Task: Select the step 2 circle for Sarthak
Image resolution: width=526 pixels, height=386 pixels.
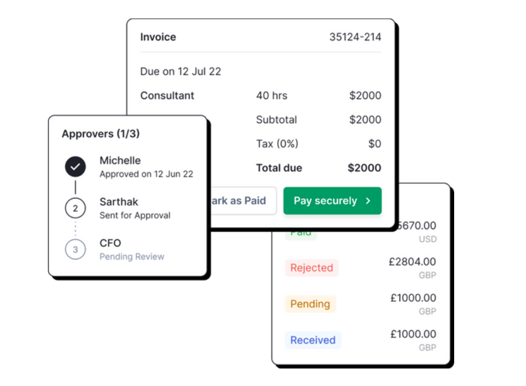Action: 76,209
